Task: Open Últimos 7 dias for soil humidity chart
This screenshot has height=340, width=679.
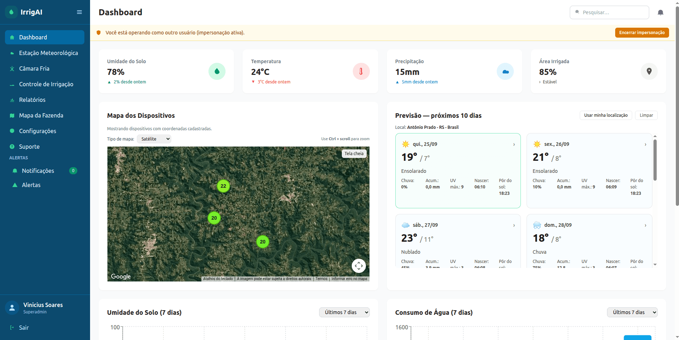Action: click(x=344, y=312)
